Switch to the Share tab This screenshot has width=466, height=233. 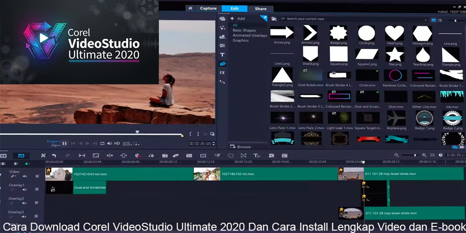coord(260,8)
